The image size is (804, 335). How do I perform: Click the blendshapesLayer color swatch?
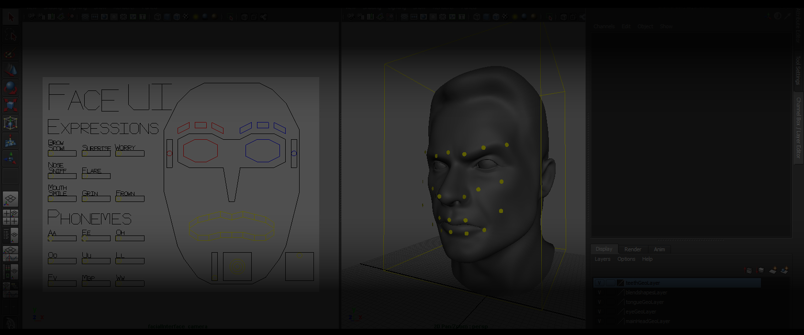click(621, 292)
